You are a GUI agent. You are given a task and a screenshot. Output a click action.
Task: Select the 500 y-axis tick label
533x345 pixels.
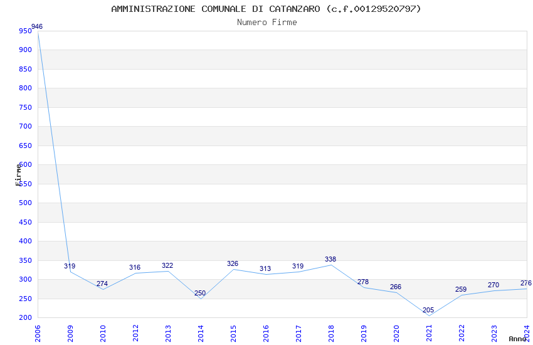[x=26, y=203]
